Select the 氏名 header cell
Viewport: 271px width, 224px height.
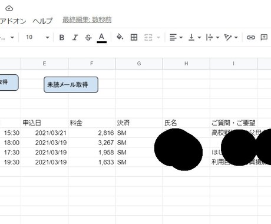point(186,123)
